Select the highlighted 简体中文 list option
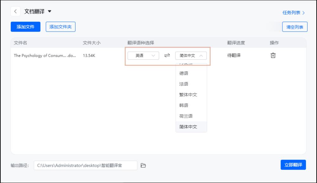 click(x=188, y=127)
